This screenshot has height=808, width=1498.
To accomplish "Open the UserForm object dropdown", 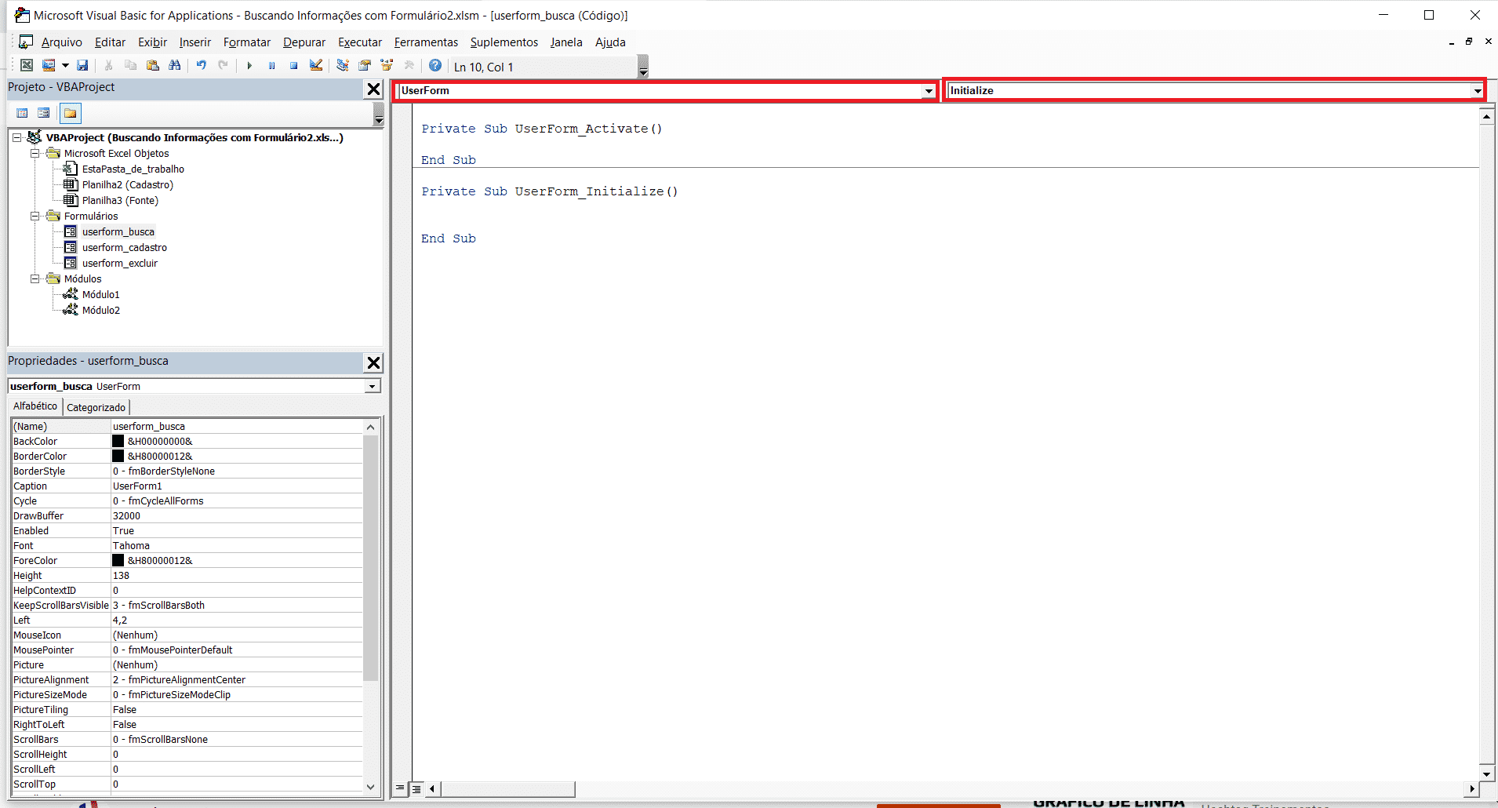I will [x=929, y=91].
